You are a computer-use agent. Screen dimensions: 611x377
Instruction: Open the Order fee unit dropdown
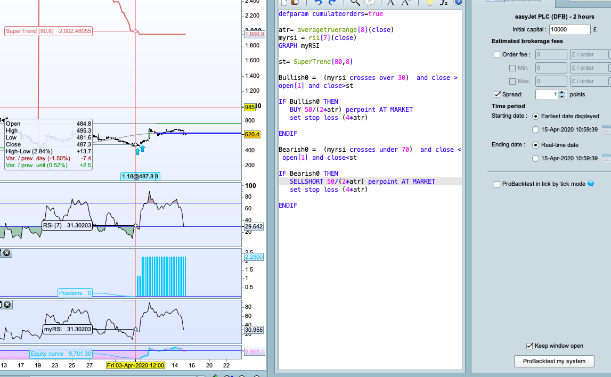(589, 54)
